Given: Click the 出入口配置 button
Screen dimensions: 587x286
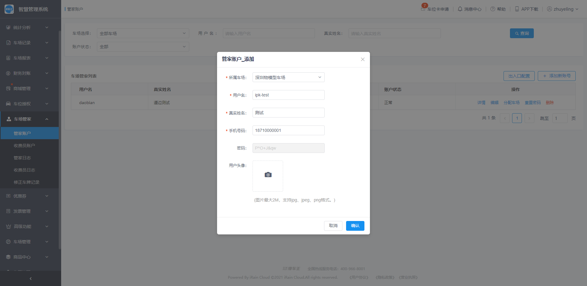Looking at the screenshot, I should [519, 76].
